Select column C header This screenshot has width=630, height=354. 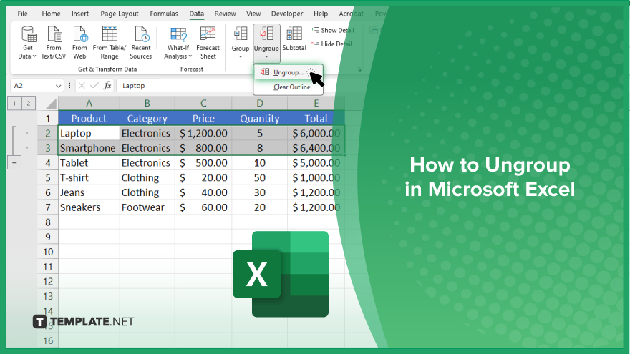pos(203,104)
